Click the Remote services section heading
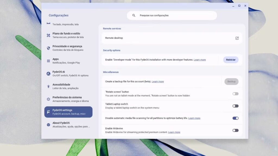Image resolution: width=278 pixels, height=156 pixels. coord(112,29)
